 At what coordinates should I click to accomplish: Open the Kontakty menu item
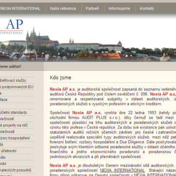coord(147,8)
